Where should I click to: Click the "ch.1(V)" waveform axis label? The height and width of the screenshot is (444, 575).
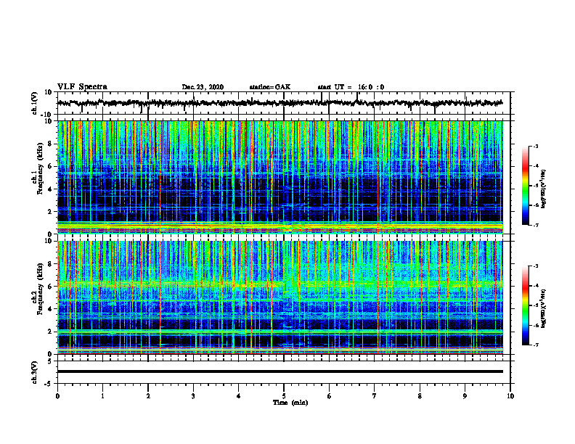(x=35, y=103)
